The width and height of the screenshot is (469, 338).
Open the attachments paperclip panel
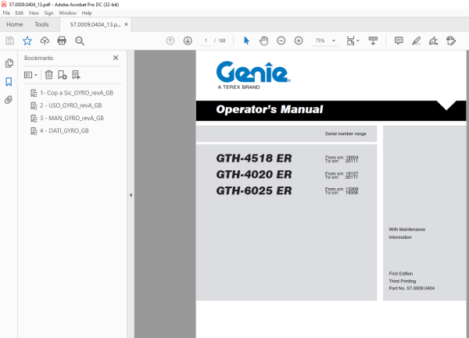point(9,100)
